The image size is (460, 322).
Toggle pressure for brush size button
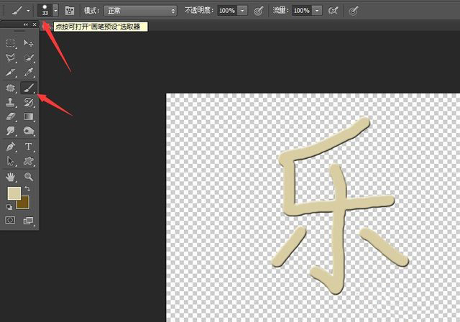point(354,11)
